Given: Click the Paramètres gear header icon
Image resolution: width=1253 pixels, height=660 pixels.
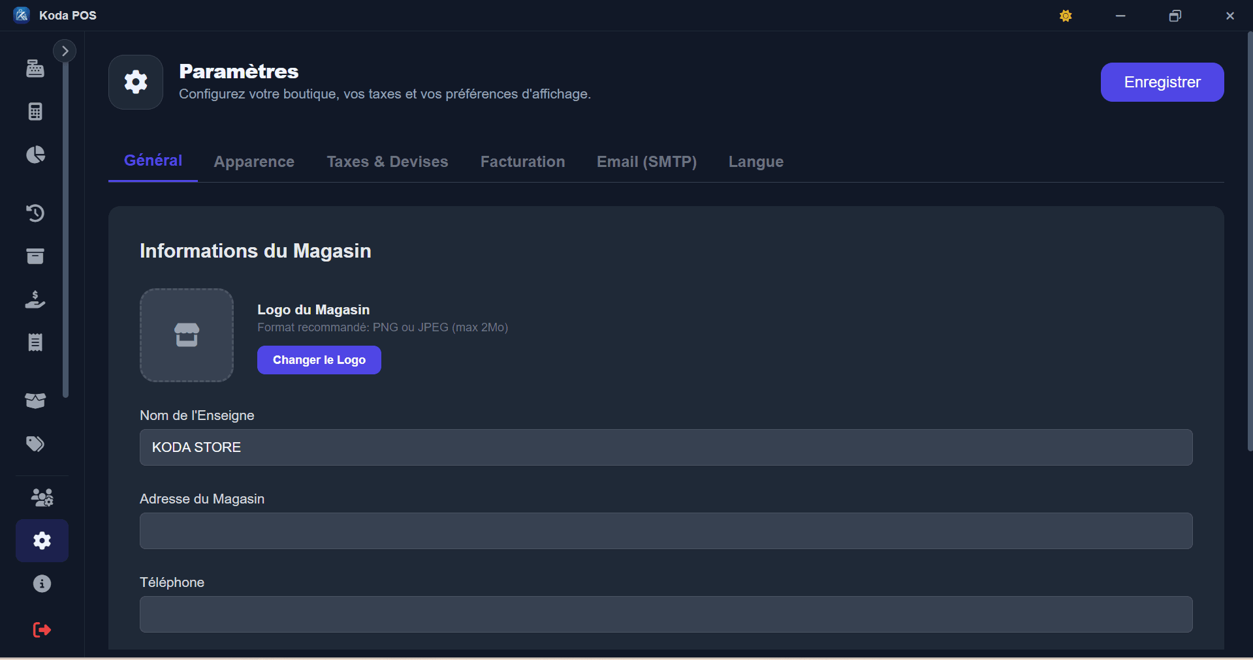Looking at the screenshot, I should [136, 82].
